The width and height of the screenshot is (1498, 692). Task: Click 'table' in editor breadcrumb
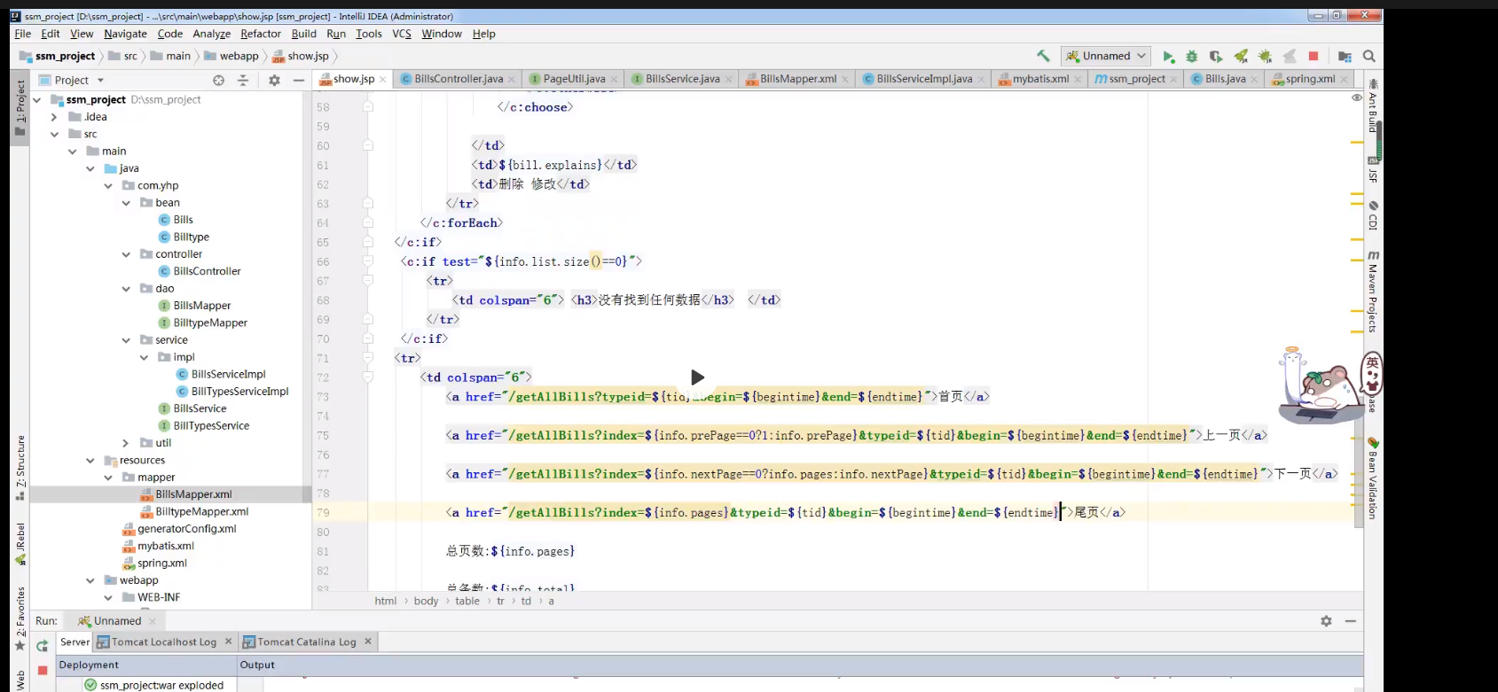(x=467, y=601)
